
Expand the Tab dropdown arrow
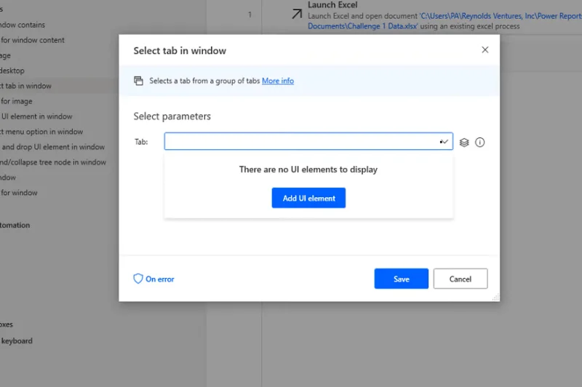pyautogui.click(x=444, y=142)
